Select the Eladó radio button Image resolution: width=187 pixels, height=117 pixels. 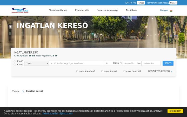point(15,61)
